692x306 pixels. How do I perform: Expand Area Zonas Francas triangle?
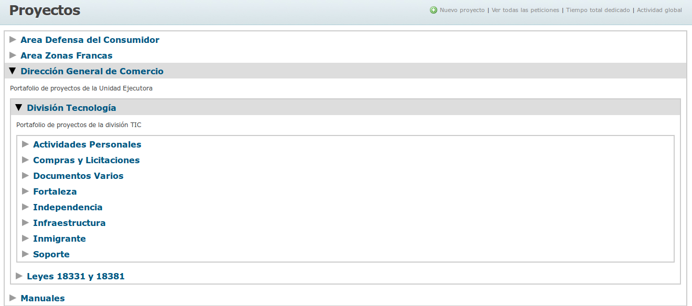coord(13,55)
